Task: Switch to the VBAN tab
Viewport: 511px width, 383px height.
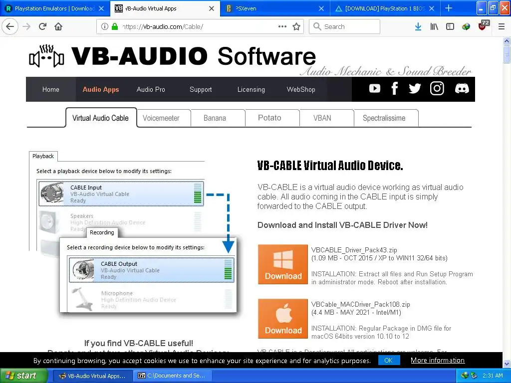Action: click(x=322, y=118)
